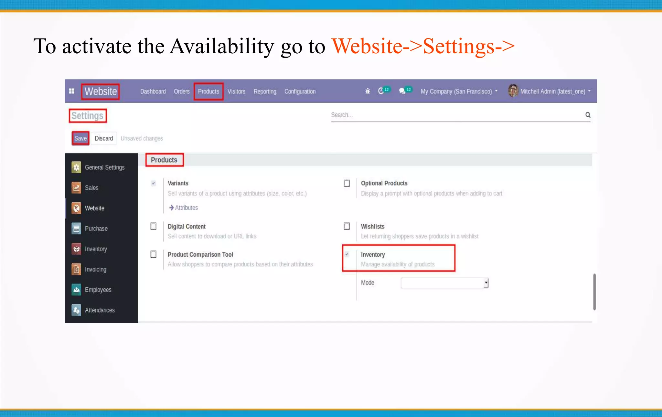The width and height of the screenshot is (662, 417).
Task: Open Employees settings in sidebar
Action: (98, 290)
